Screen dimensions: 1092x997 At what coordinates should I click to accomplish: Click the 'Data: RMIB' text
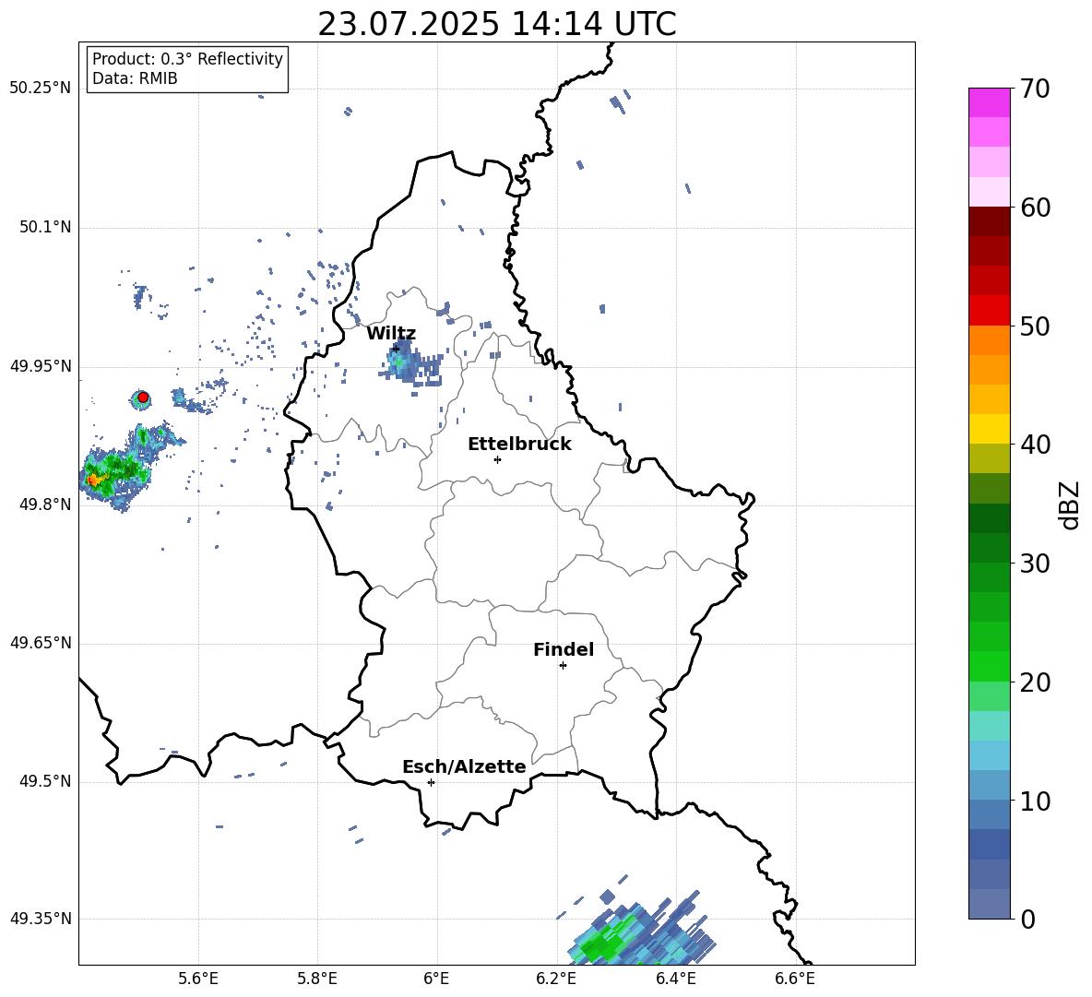pos(135,78)
